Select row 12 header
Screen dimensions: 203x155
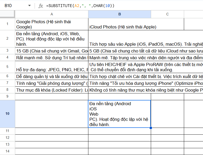pos(7,138)
